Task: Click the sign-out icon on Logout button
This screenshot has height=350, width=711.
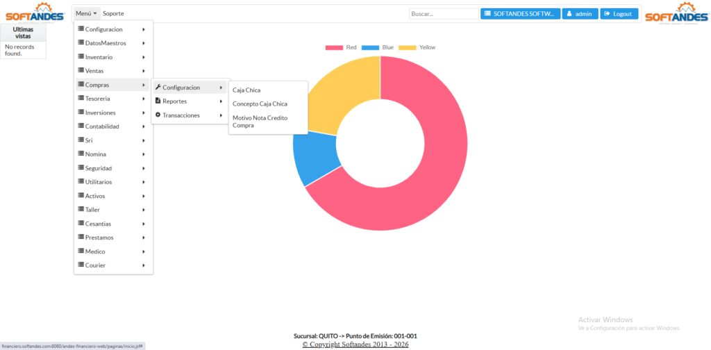Action: 607,14
